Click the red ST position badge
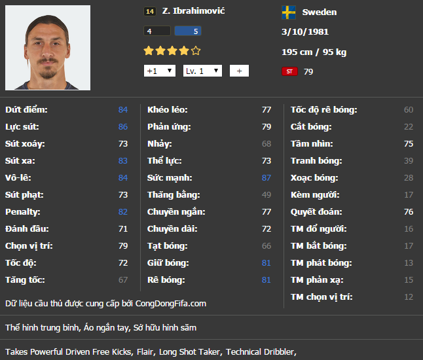Screen dimensions: 423x360 click(x=289, y=71)
